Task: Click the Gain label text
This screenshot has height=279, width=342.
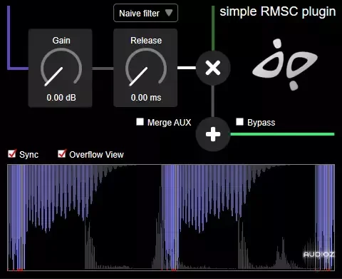Action: [x=61, y=41]
